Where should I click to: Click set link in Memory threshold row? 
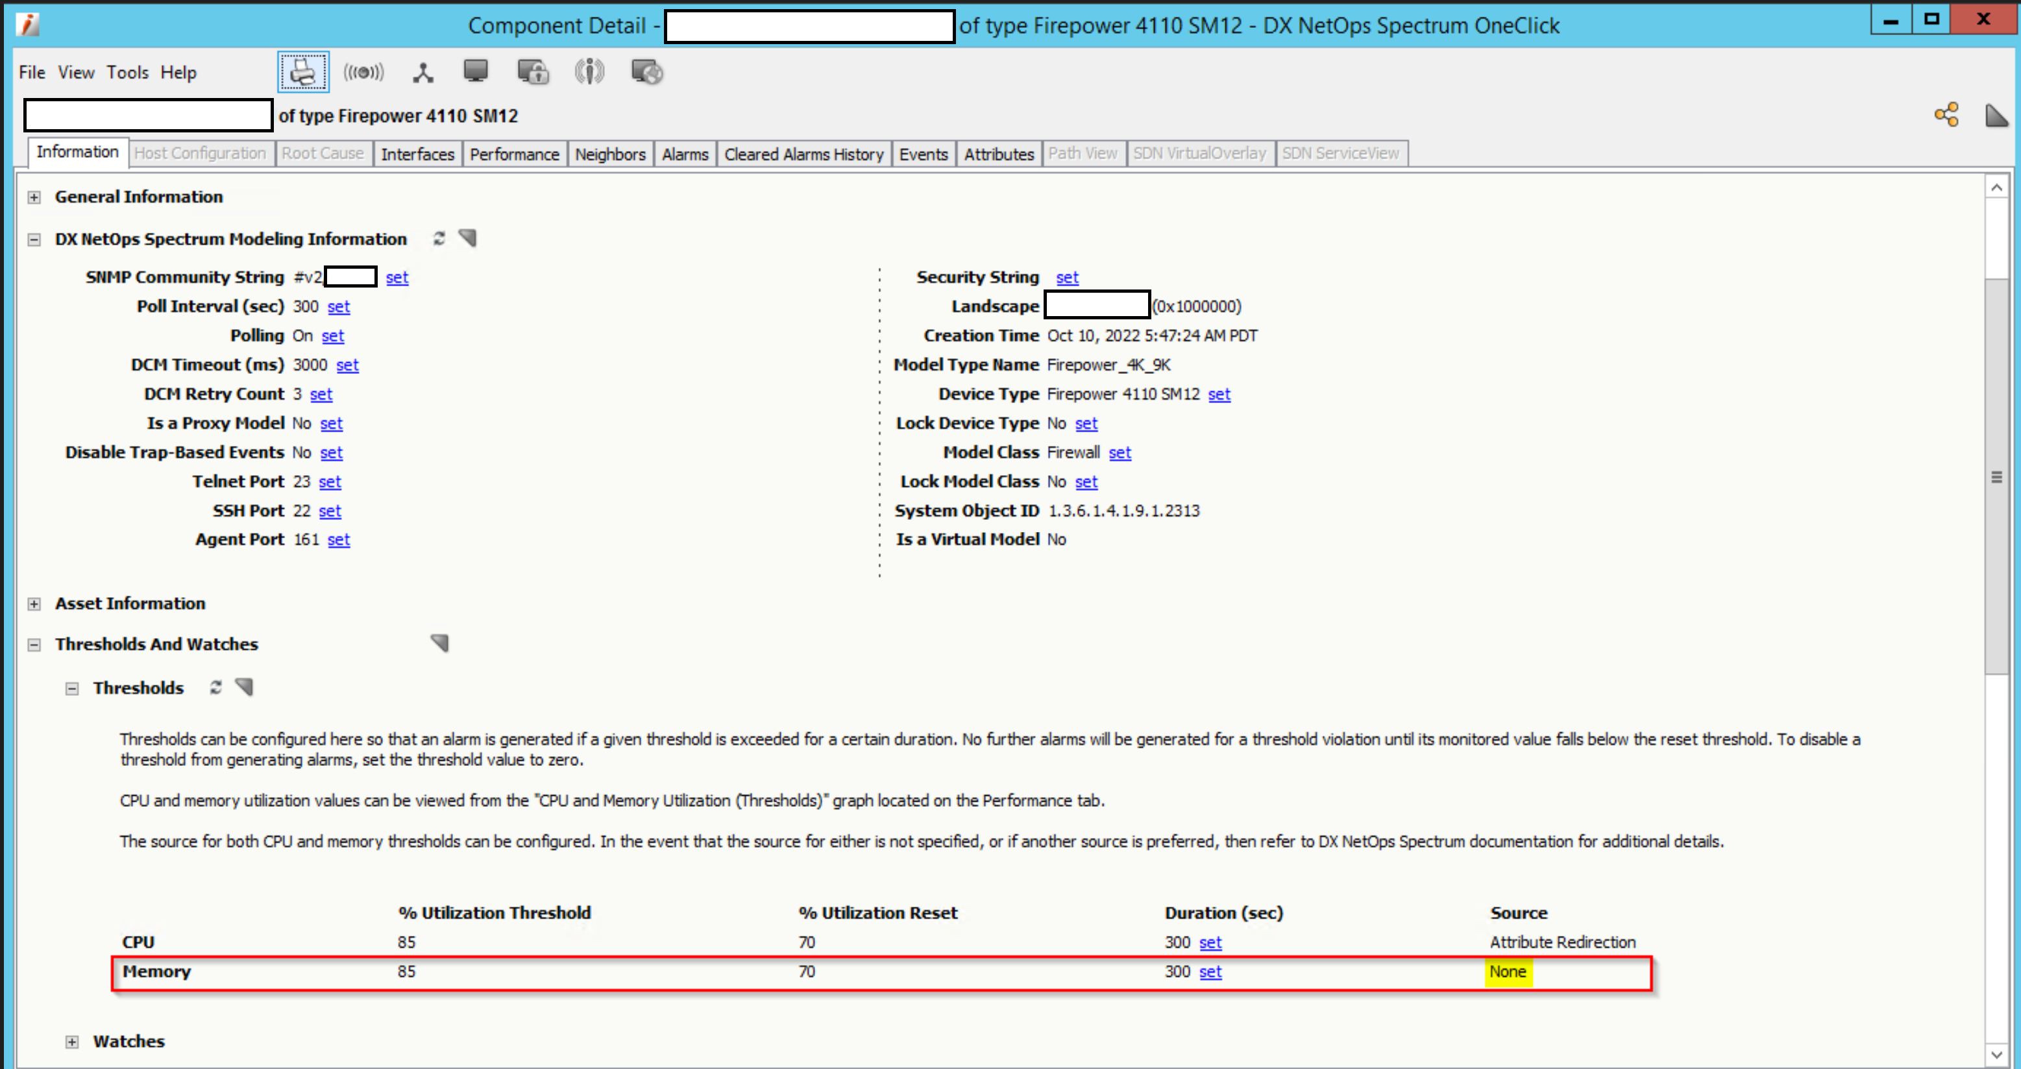coord(1210,971)
